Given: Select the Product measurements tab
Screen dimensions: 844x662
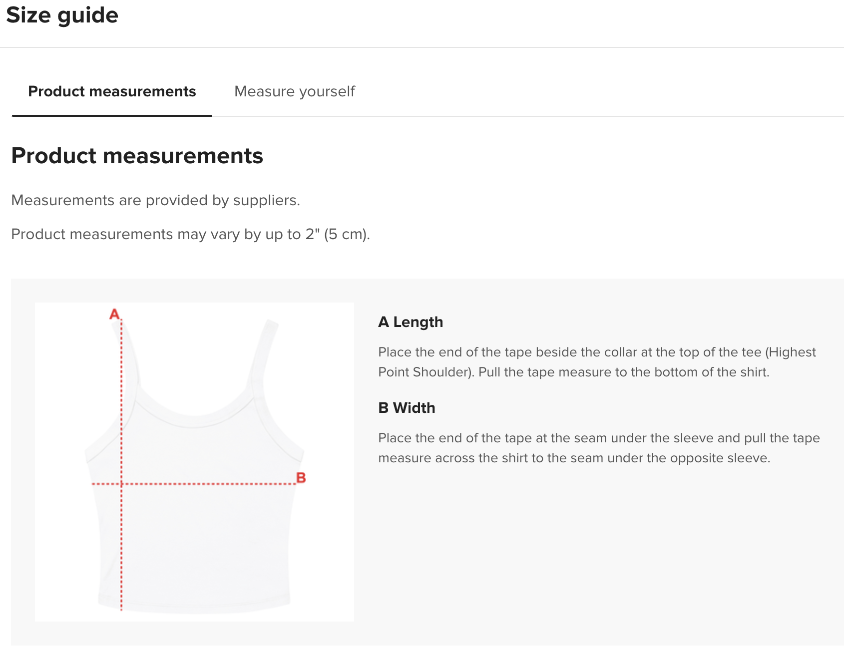Looking at the screenshot, I should [112, 91].
